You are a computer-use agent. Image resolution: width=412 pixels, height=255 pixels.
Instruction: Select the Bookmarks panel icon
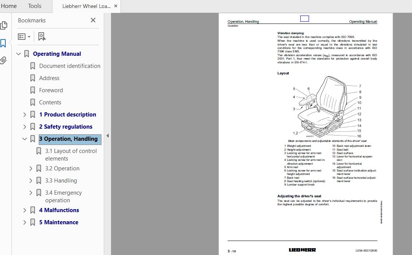tap(4, 43)
